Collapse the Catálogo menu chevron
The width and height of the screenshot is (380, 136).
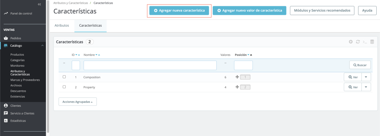pos(42,46)
